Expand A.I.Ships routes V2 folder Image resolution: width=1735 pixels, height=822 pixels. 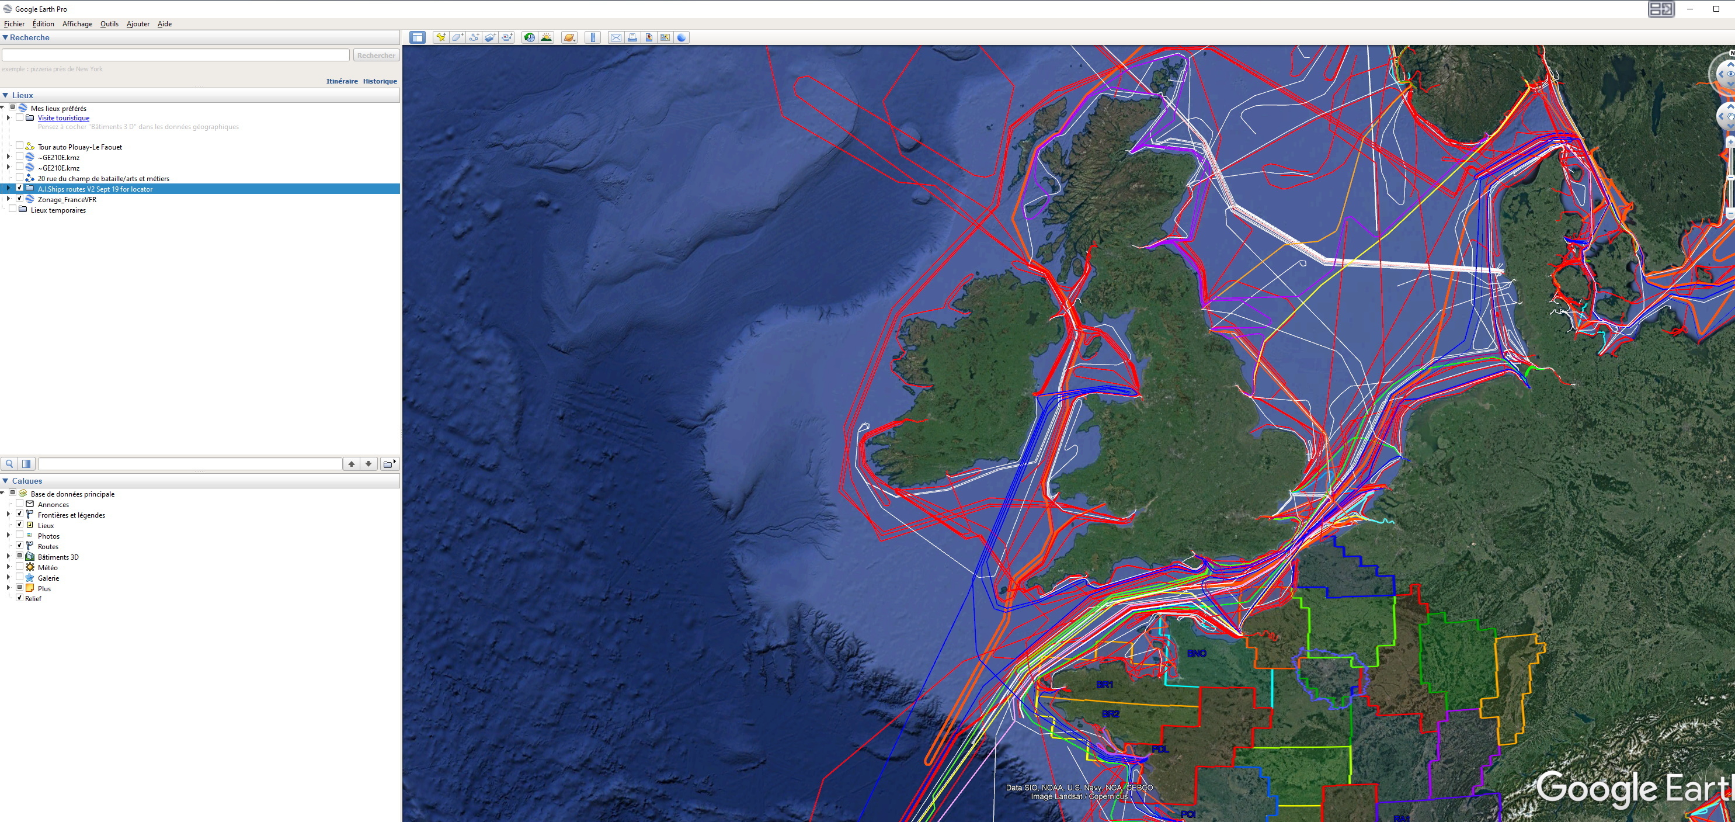[8, 189]
